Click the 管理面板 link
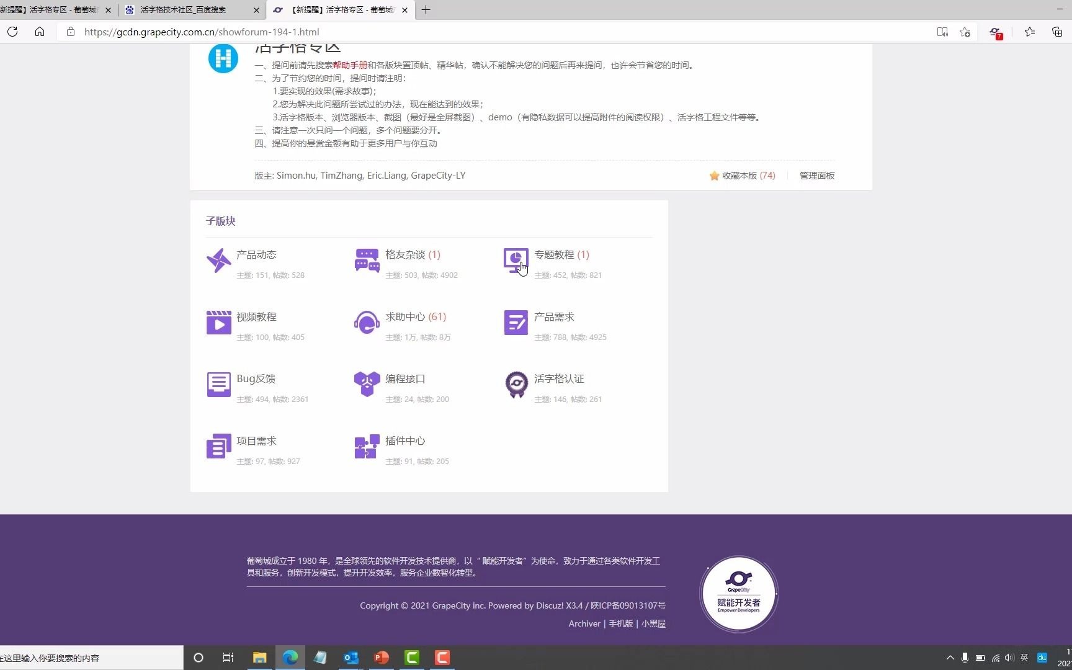1072x670 pixels. (816, 176)
